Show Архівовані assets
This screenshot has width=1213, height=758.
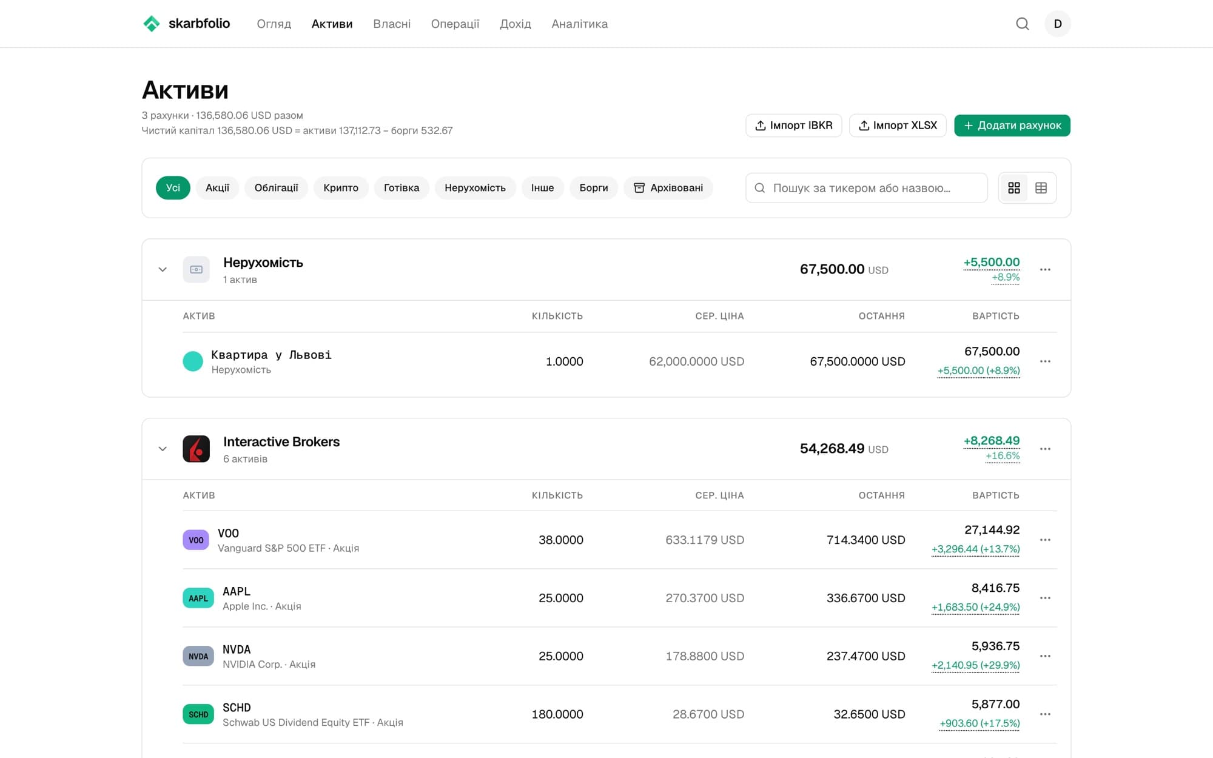668,188
